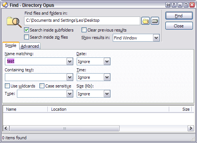Close the window with red X
The width and height of the screenshot is (197, 143).
pos(192,5)
